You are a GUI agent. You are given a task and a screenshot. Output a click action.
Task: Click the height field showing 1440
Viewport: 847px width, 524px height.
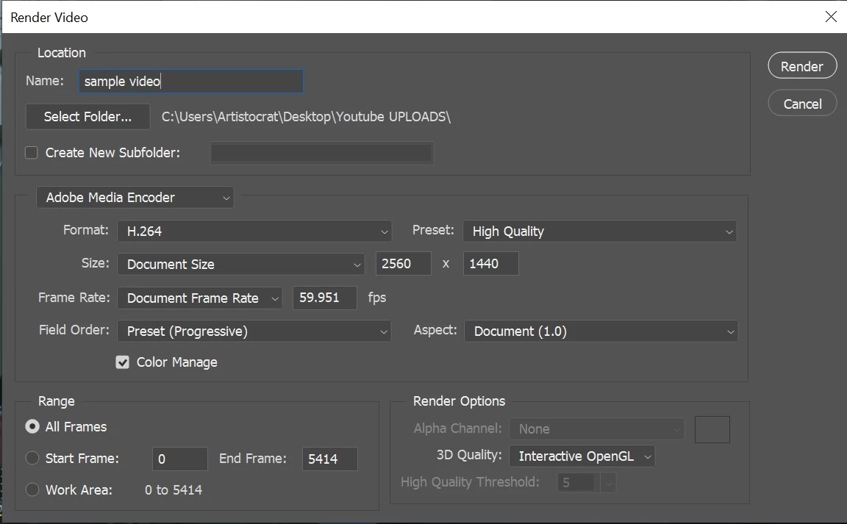(x=490, y=264)
